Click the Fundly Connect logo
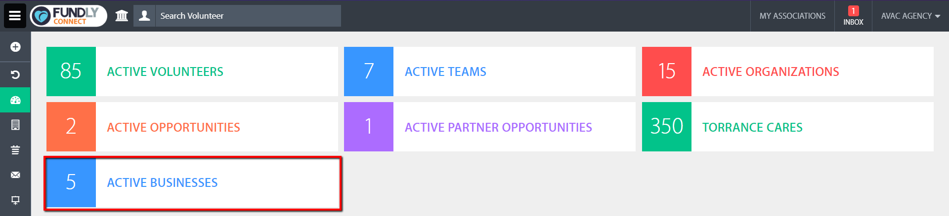949x216 pixels. click(x=69, y=16)
